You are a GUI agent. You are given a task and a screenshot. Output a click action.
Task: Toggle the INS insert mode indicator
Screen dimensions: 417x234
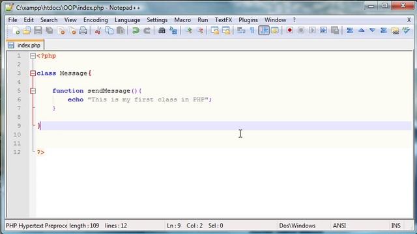pos(395,226)
